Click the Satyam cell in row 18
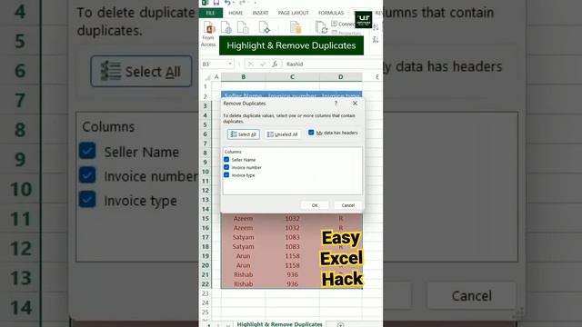Screen dimensions: 582x327 click(x=243, y=246)
